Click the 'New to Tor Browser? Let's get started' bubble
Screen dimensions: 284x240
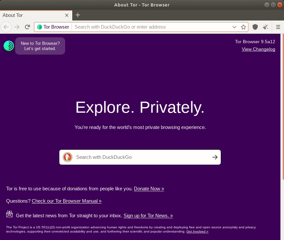[40, 46]
